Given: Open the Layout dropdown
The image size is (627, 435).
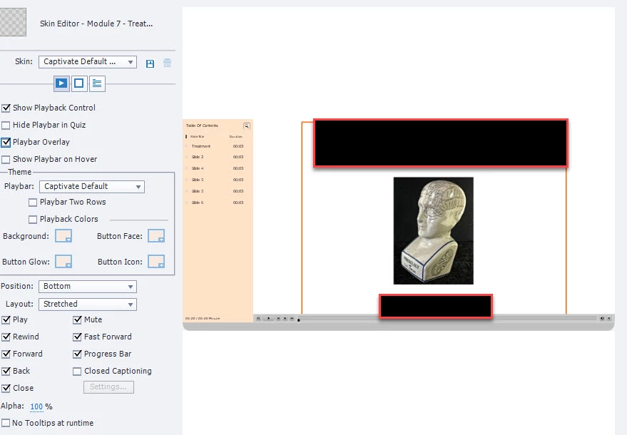Looking at the screenshot, I should [88, 304].
